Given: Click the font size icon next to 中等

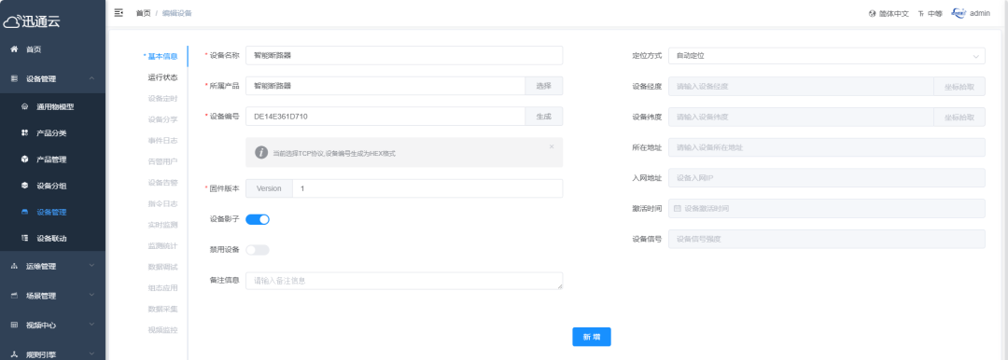Looking at the screenshot, I should (x=920, y=13).
